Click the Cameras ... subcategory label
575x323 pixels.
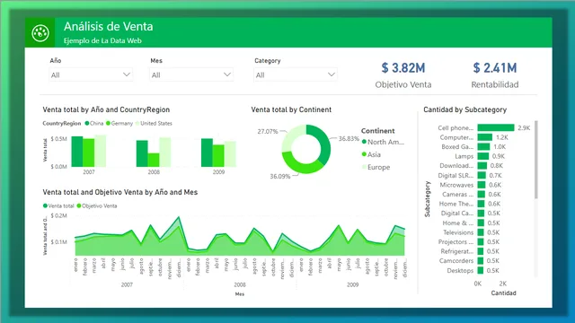[x=457, y=195]
